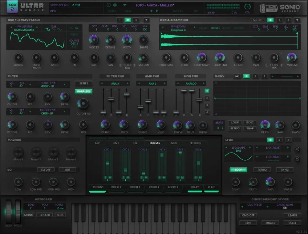
Task: Open the MENU in the top bar
Action: pyautogui.click(x=112, y=10)
